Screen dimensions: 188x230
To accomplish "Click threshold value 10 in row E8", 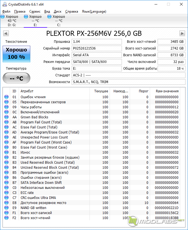I will [146, 203].
